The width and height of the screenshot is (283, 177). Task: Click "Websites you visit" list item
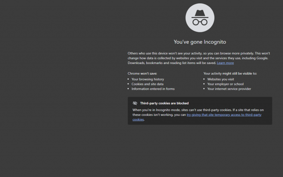(x=221, y=79)
